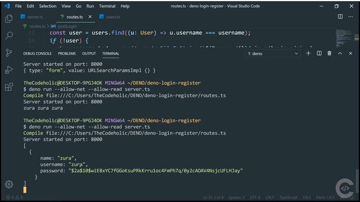Screen dimensions: 360x202
Task: Click CRLF end-of-line selector
Action: (x=269, y=197)
